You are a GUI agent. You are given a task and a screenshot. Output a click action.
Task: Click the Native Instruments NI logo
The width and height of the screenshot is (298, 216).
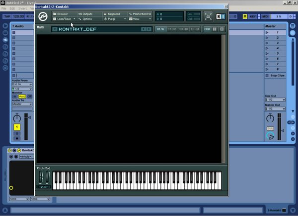tap(221, 16)
